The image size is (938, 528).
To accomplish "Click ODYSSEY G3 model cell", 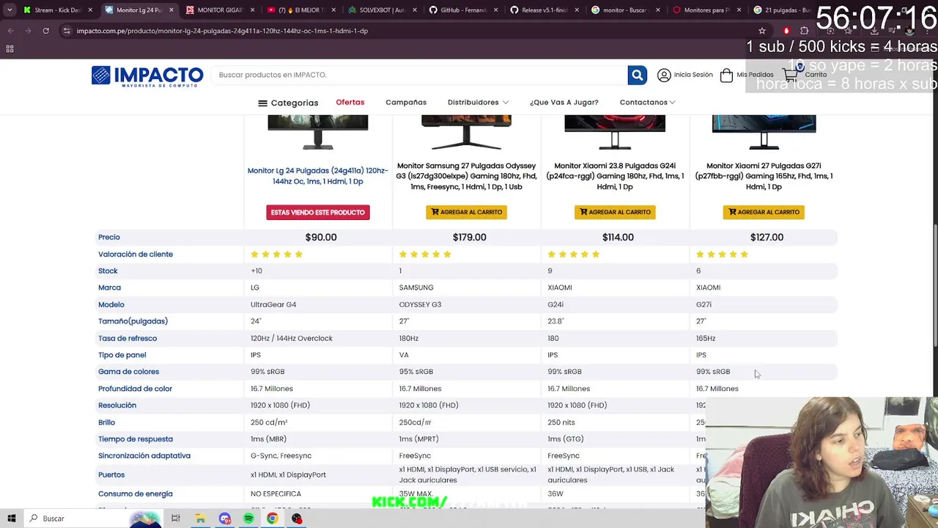I will [420, 304].
